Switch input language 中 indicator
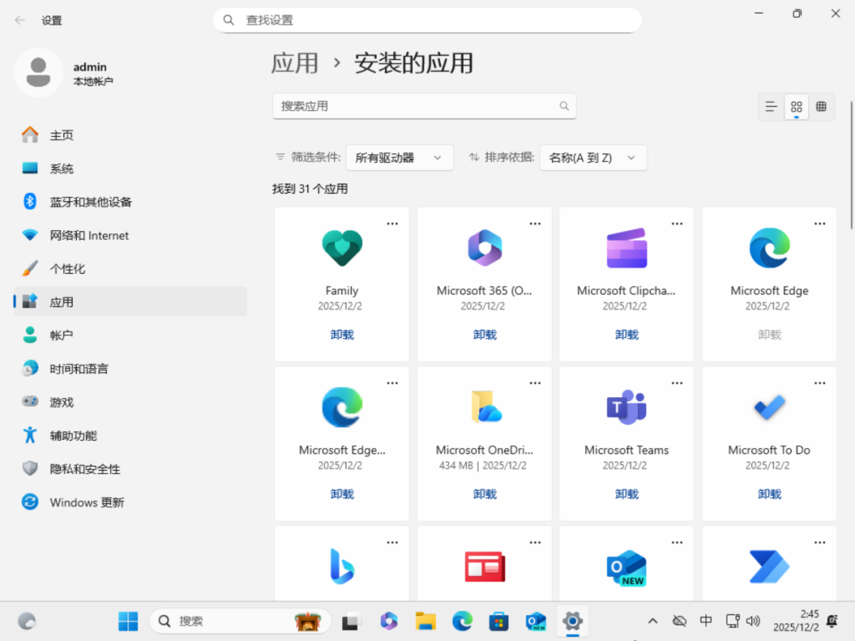 point(705,621)
